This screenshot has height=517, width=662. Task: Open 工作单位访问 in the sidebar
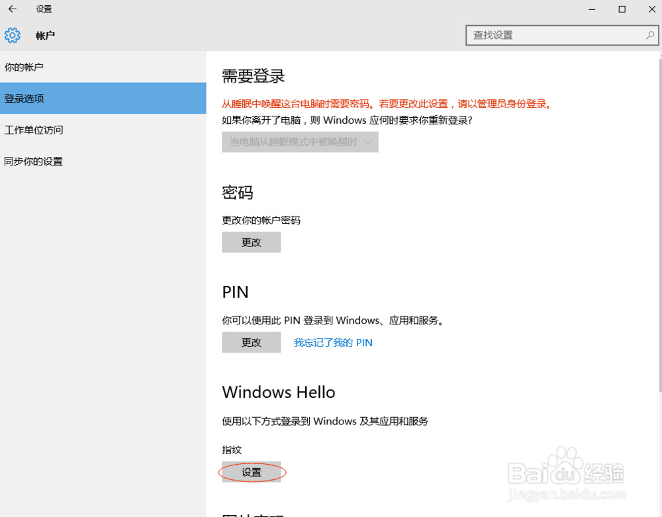point(103,130)
